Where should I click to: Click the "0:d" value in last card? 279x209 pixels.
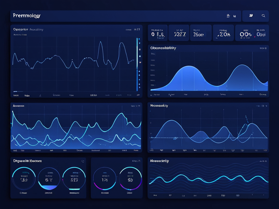click(261, 34)
